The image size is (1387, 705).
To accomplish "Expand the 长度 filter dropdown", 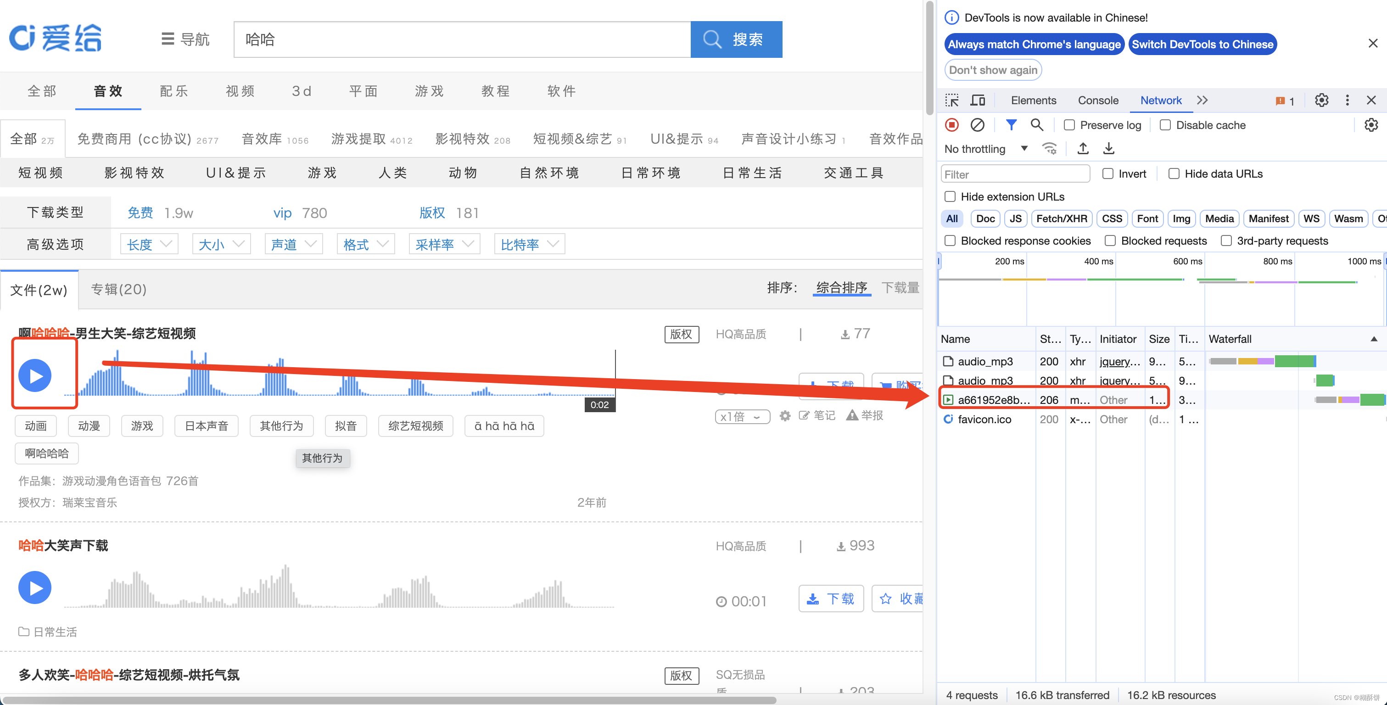I will tap(149, 245).
